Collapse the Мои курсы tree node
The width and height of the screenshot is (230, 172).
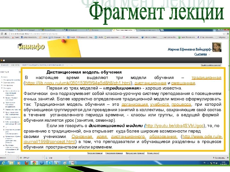coord(2,88)
